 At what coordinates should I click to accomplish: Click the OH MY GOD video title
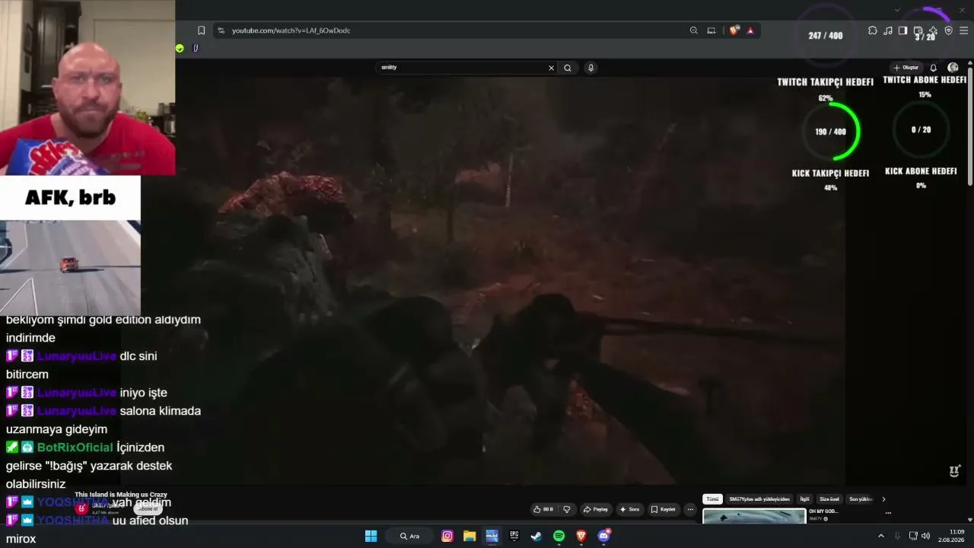tap(823, 511)
